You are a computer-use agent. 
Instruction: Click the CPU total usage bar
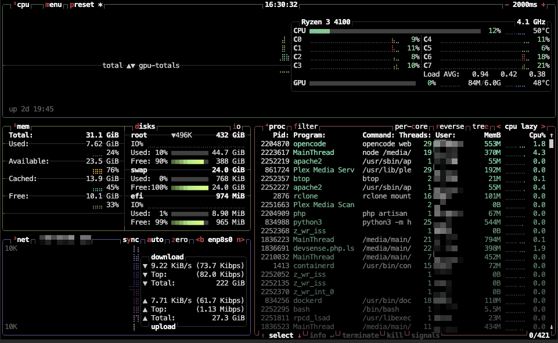point(395,31)
